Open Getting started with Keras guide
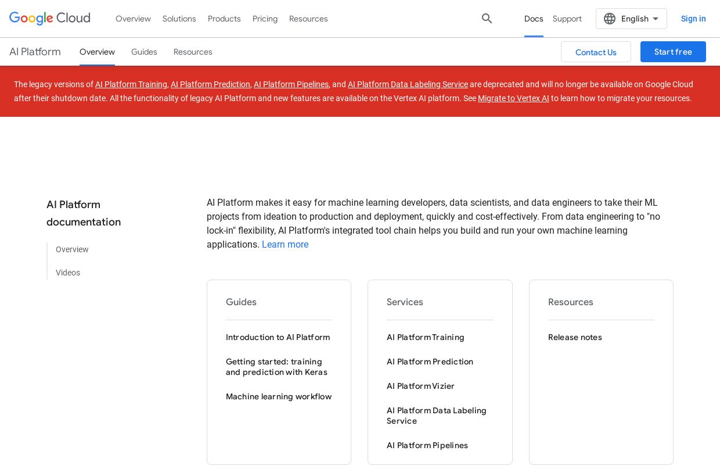 pyautogui.click(x=277, y=367)
